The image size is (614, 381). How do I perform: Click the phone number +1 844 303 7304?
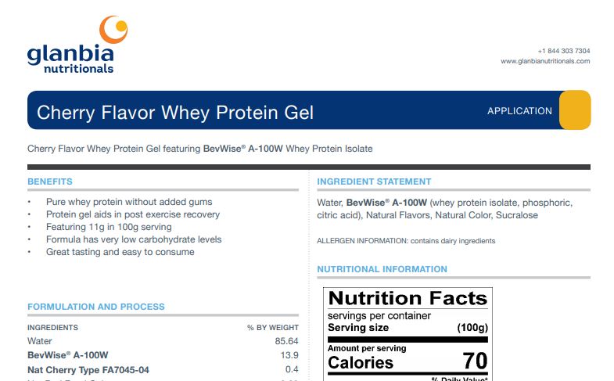click(564, 51)
